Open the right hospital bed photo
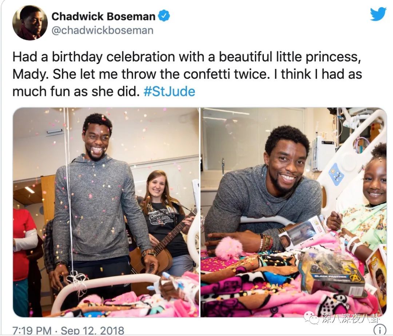 [x=294, y=212]
